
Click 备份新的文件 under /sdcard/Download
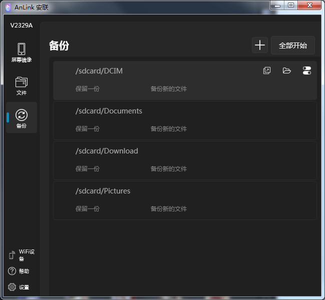(168, 169)
